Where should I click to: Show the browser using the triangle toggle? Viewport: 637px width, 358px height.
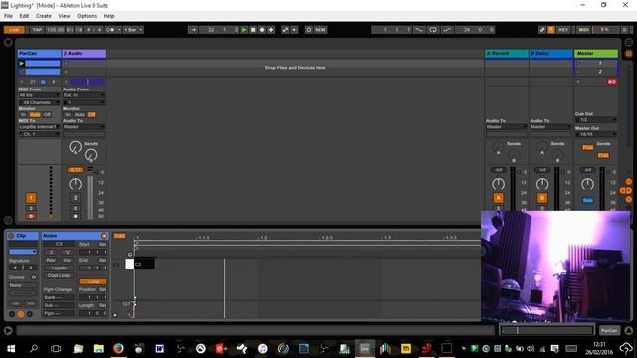(x=8, y=42)
